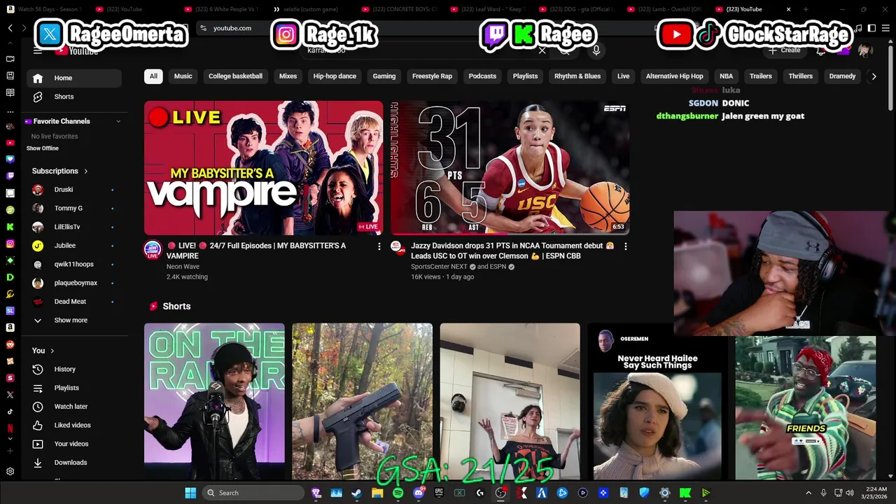Open the On The Radar short thumbnail

point(214,402)
